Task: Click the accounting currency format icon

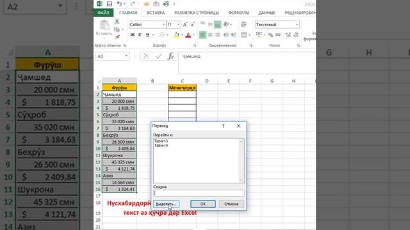Action: [x=259, y=34]
